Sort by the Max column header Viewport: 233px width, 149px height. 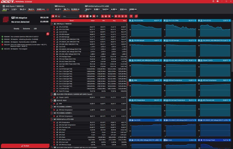125,20
